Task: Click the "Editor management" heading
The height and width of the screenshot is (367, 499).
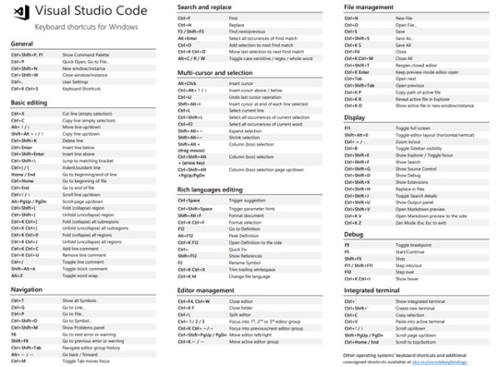Action: (x=205, y=290)
